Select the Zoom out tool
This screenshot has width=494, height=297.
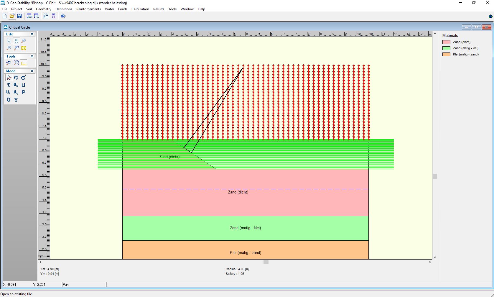tap(9, 48)
